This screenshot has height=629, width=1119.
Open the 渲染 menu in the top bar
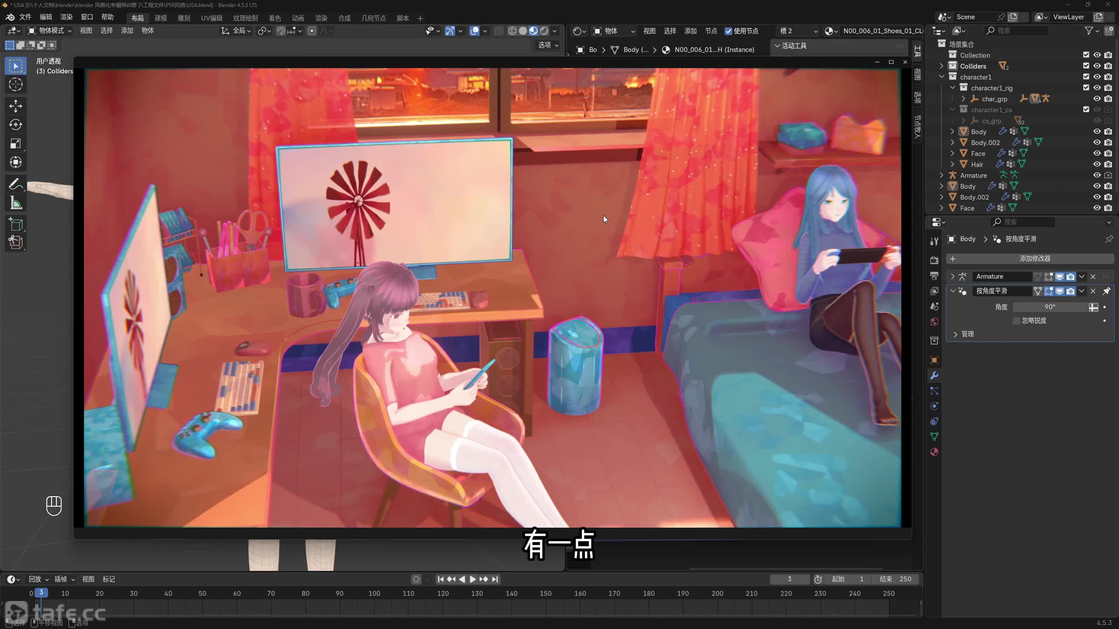click(x=66, y=17)
